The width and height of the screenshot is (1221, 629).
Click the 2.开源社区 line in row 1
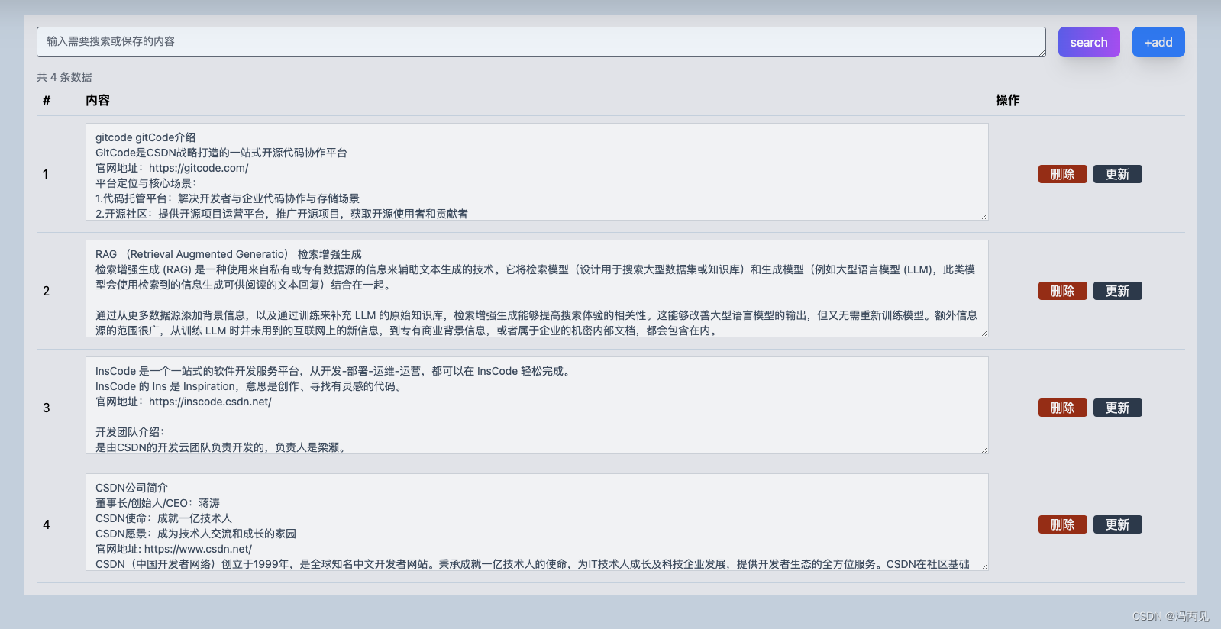click(282, 214)
